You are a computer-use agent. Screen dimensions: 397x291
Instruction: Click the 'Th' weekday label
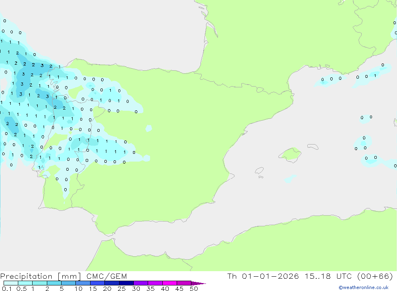232,276
